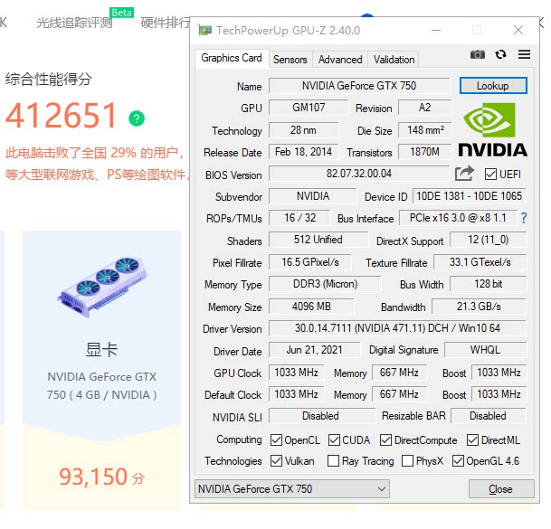This screenshot has height=529, width=551.
Task: Click the Memory Size value 4096 MB
Action: pos(311,307)
